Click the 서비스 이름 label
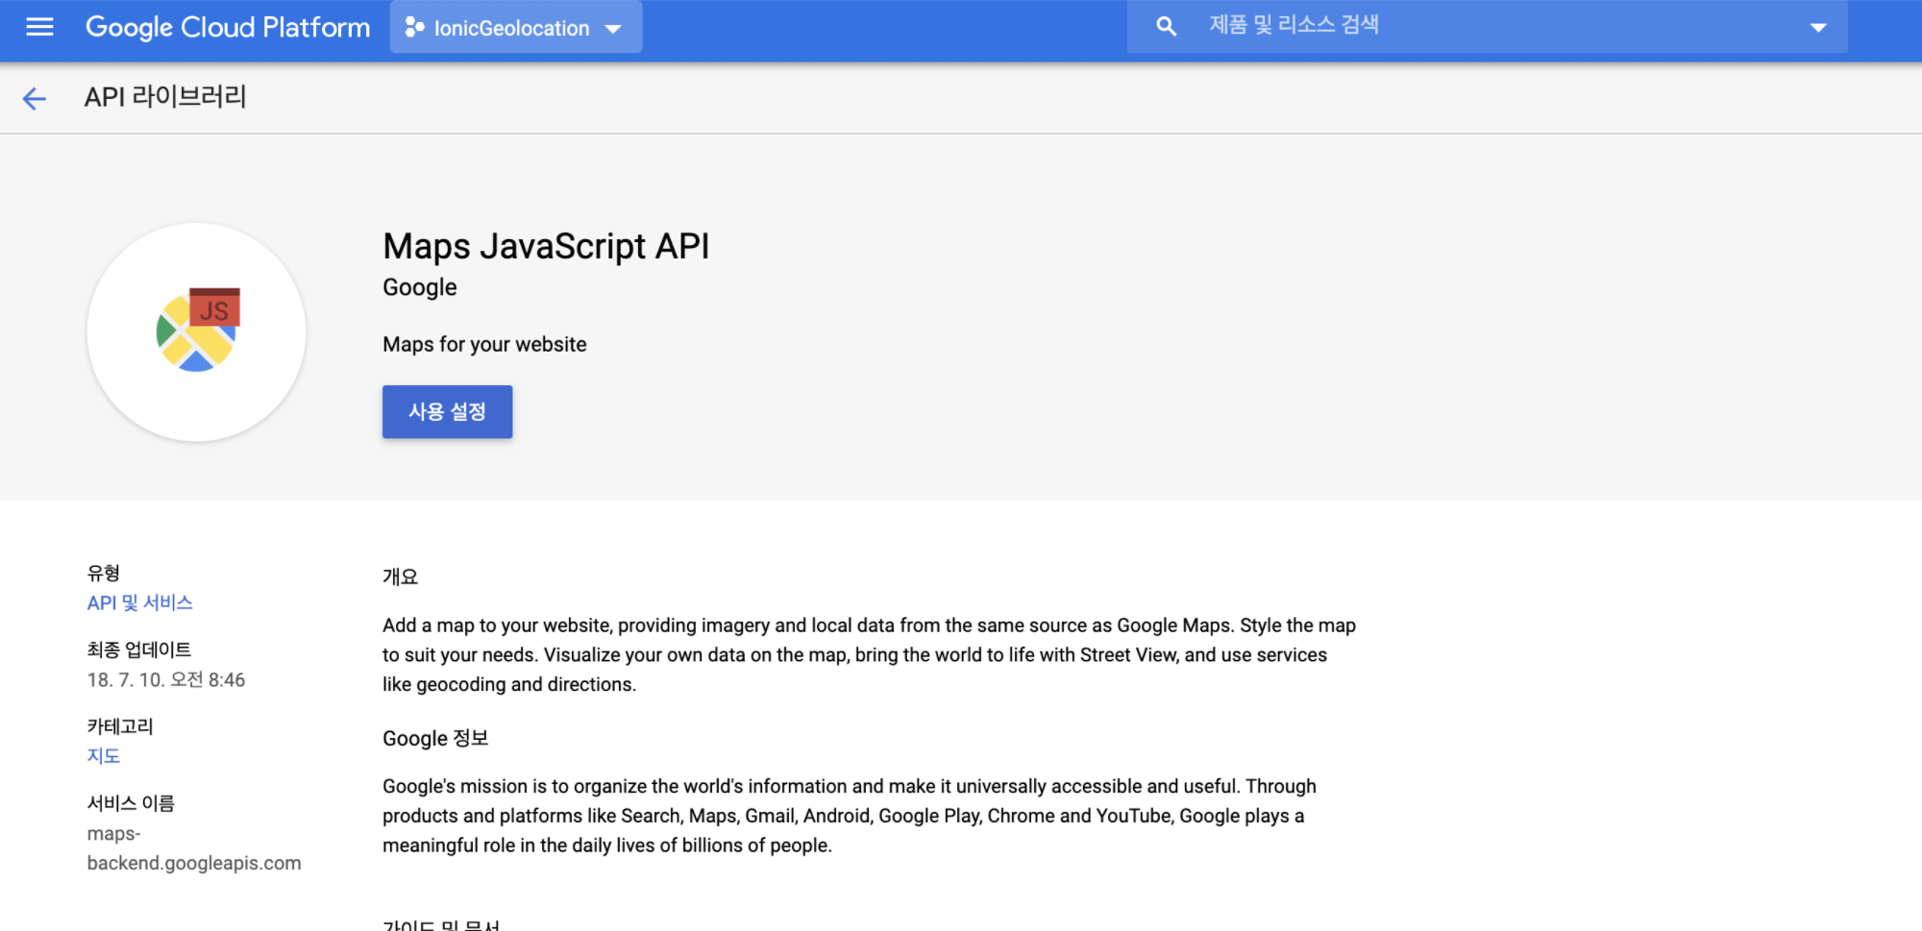 pyautogui.click(x=131, y=803)
